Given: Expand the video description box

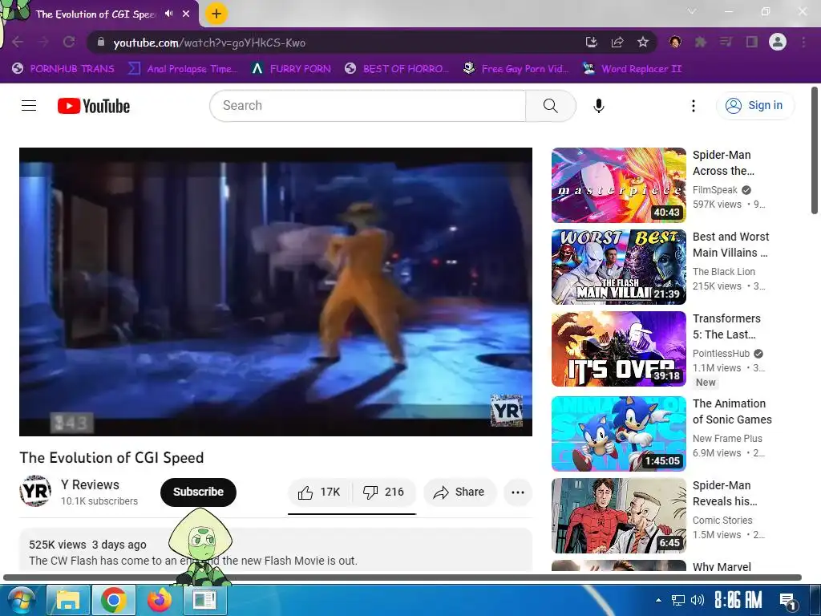Looking at the screenshot, I should pos(276,550).
